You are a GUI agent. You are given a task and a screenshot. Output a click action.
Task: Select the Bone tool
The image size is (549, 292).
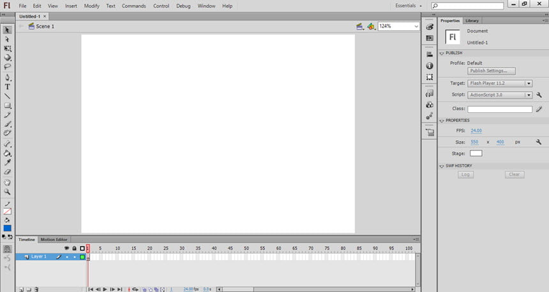tap(8, 144)
